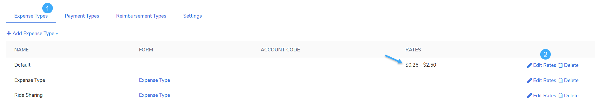Switch to the Payment Types tab
597x112 pixels.
tap(82, 16)
